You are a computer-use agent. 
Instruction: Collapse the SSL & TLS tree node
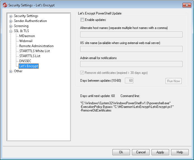point(11,31)
